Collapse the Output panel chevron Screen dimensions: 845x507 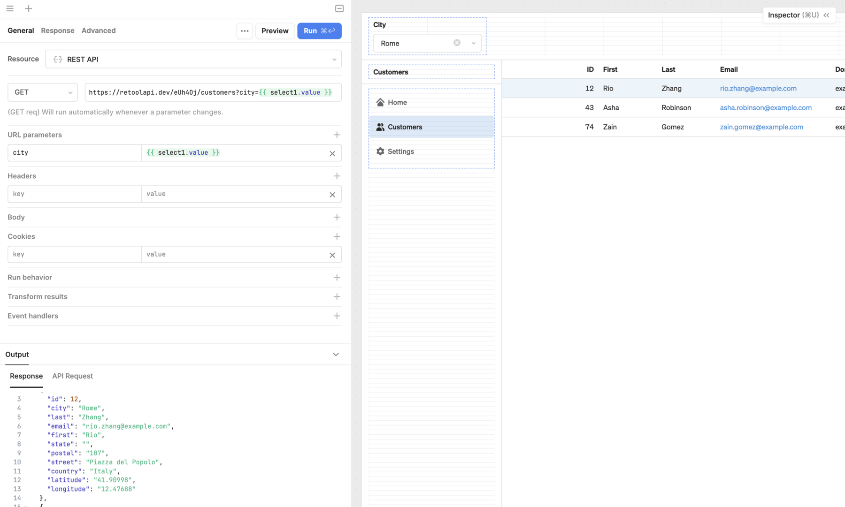tap(336, 355)
